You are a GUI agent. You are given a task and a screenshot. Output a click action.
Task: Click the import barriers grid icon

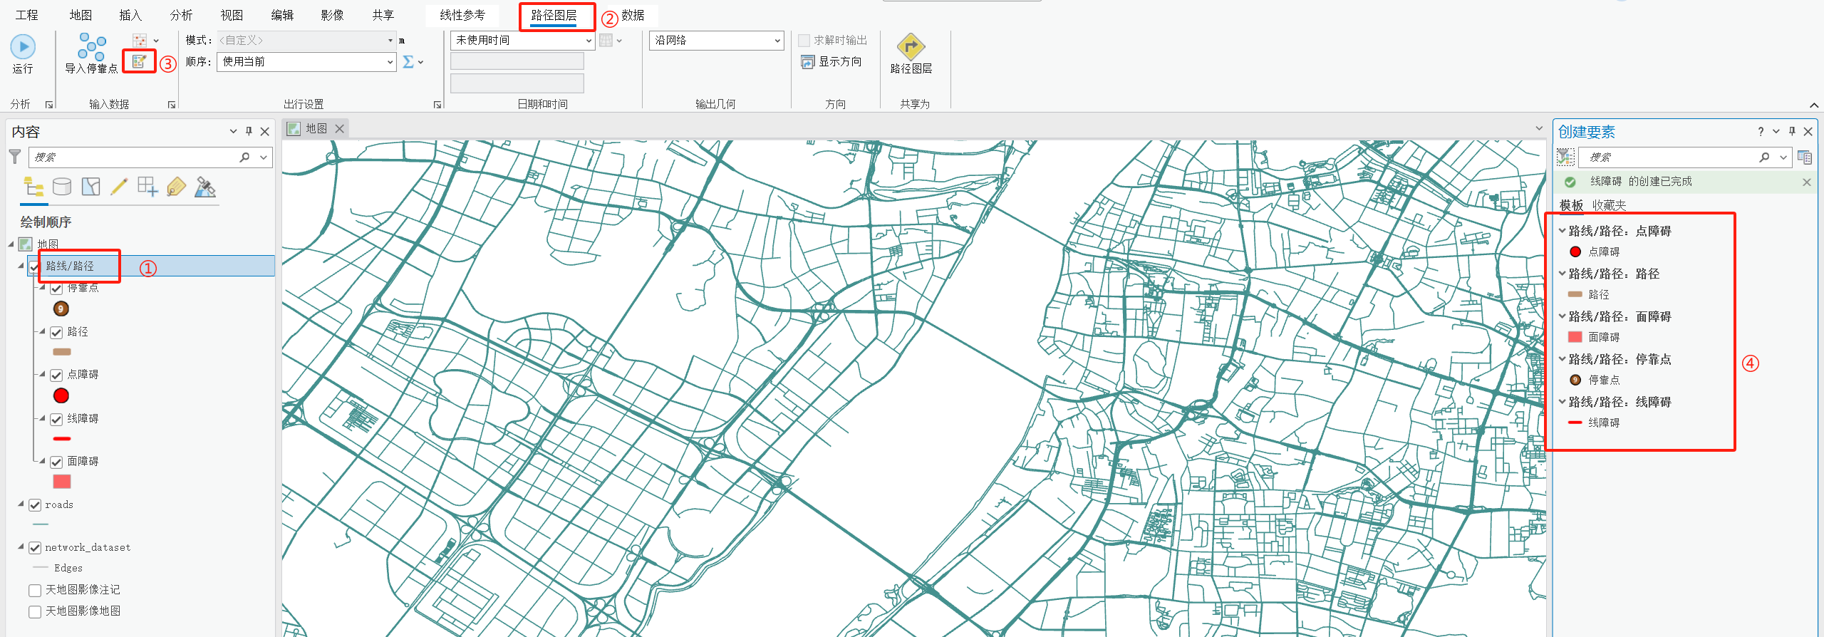[x=140, y=41]
